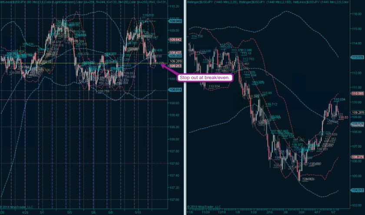This screenshot has height=215, width=365.
Task: Click the 108.20 axis label
Action: (x=175, y=127)
